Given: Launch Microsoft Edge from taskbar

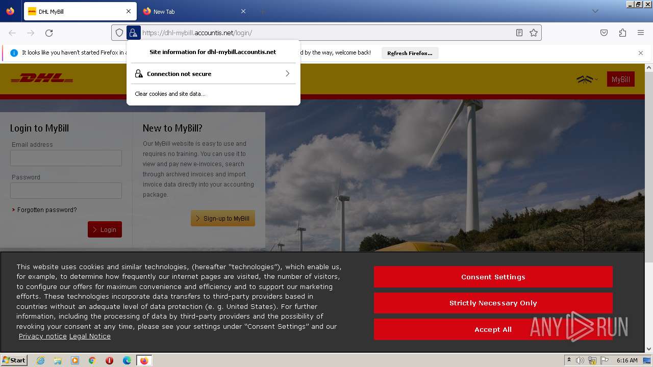Looking at the screenshot, I should click(x=127, y=360).
